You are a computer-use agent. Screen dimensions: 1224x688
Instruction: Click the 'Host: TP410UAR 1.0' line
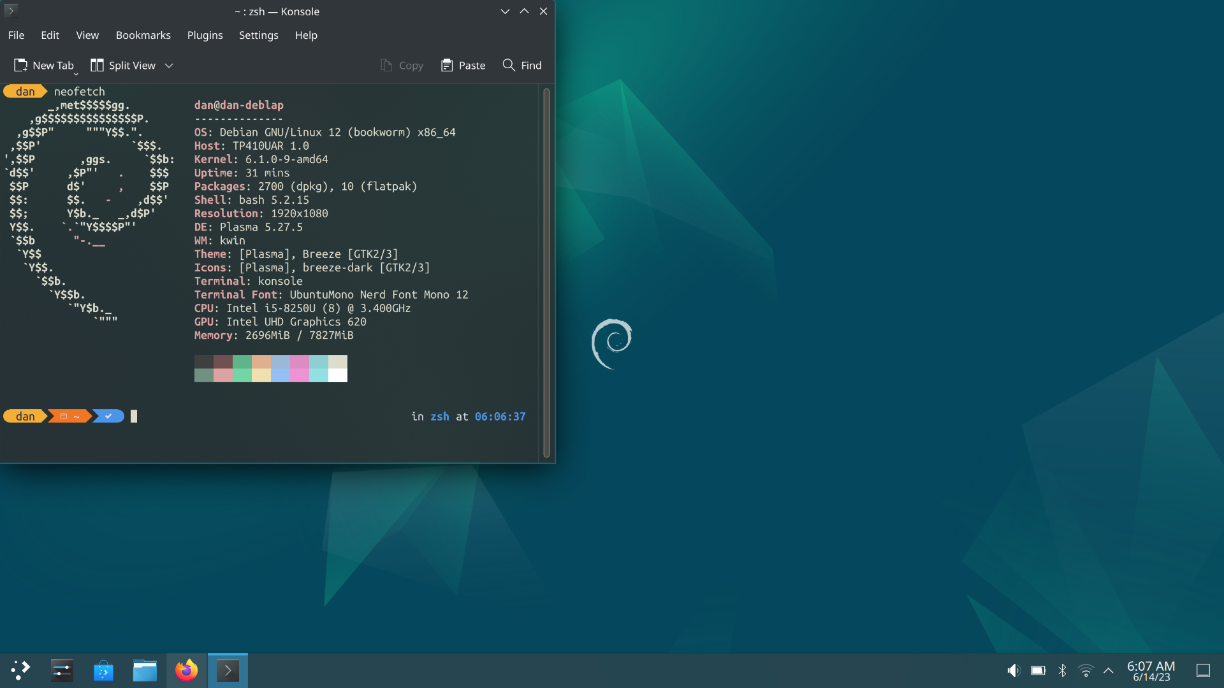pyautogui.click(x=252, y=145)
